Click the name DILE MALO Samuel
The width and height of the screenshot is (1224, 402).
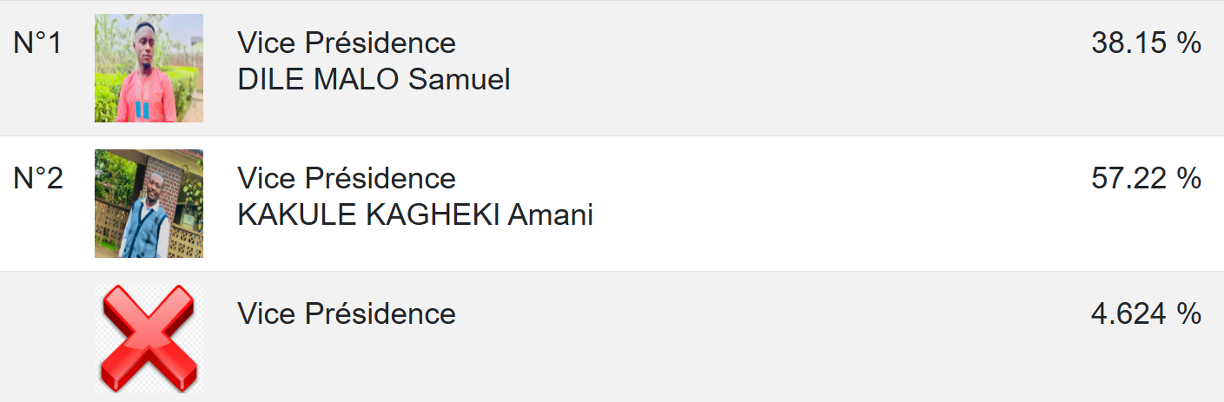point(374,80)
